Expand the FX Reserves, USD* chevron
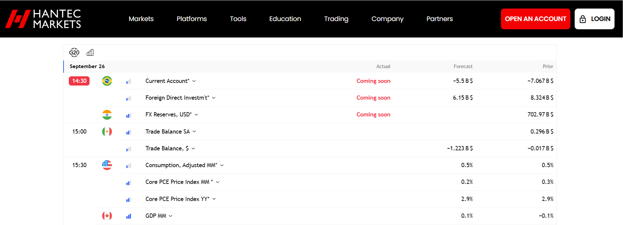The height and width of the screenshot is (225, 623). tap(196, 115)
